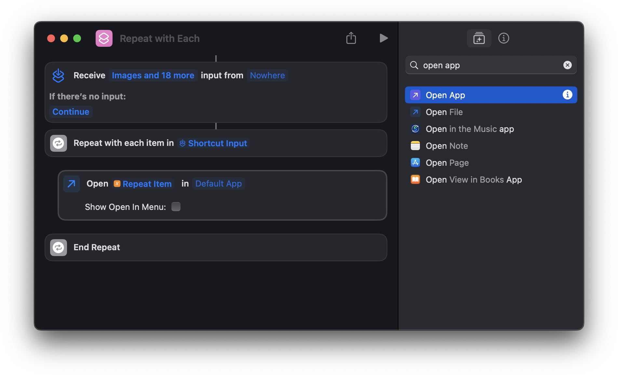This screenshot has height=375, width=618.
Task: Click the Shazam icon beside Music action
Action: point(415,129)
